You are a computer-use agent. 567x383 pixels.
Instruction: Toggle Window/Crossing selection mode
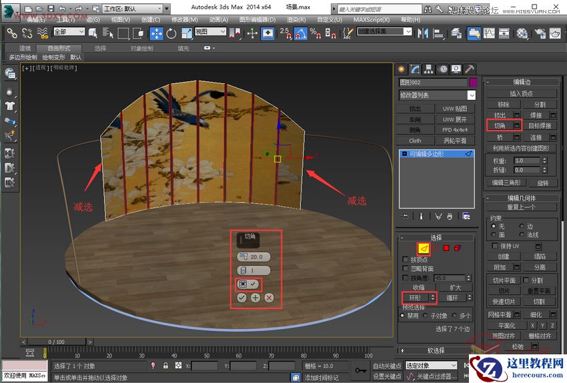coord(138,33)
